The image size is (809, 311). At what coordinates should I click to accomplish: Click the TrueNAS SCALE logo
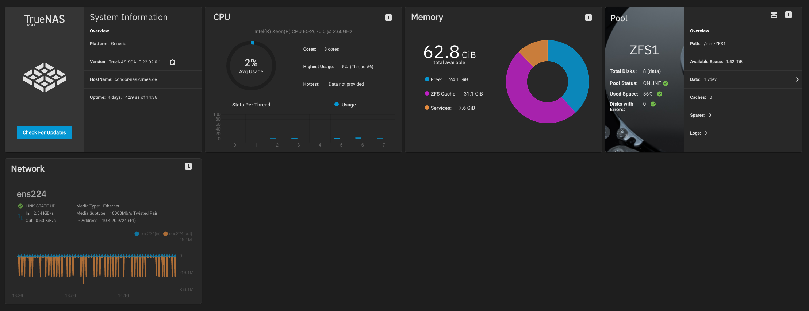pyautogui.click(x=45, y=20)
